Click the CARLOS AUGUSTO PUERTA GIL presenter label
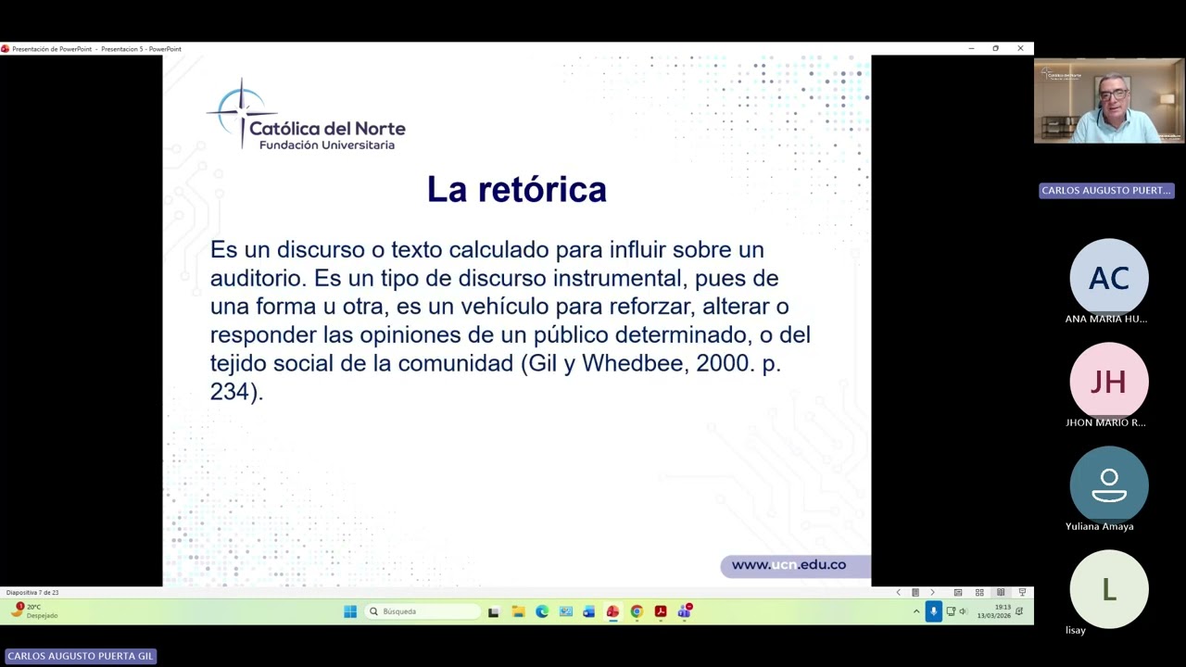Image resolution: width=1186 pixels, height=667 pixels. point(81,656)
